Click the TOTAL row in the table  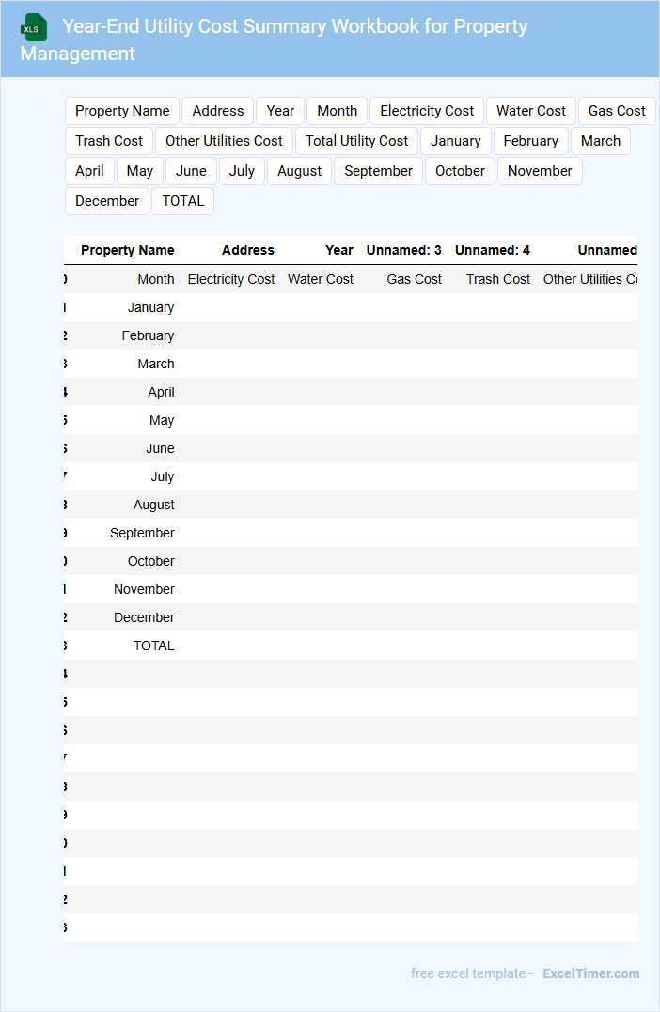(x=351, y=646)
